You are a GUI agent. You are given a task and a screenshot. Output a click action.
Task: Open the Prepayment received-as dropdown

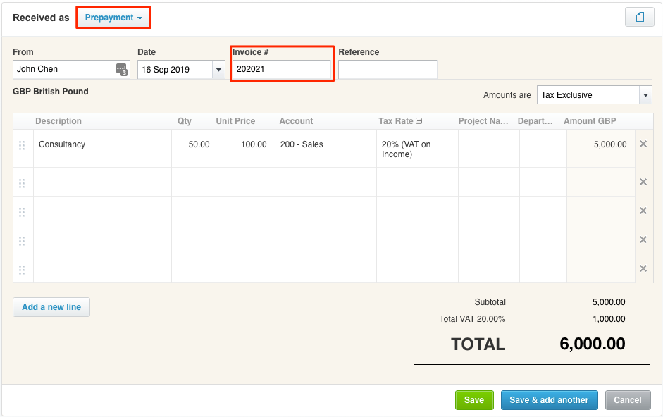113,18
